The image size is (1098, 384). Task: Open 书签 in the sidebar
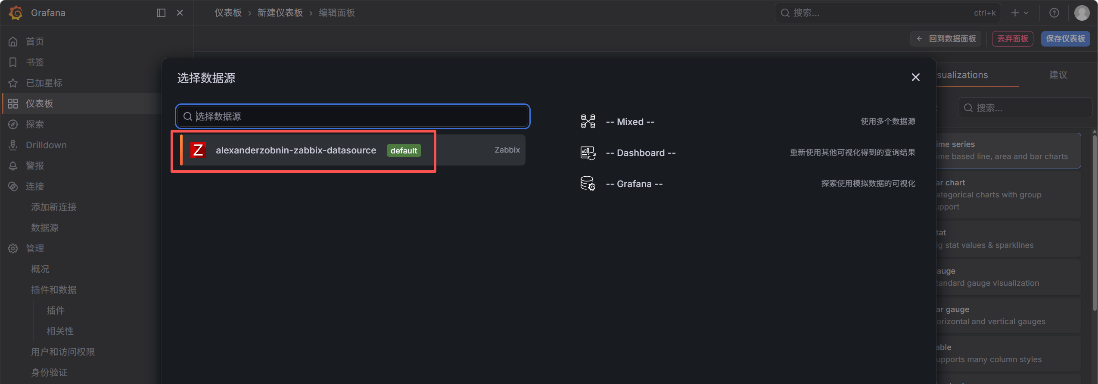click(35, 62)
